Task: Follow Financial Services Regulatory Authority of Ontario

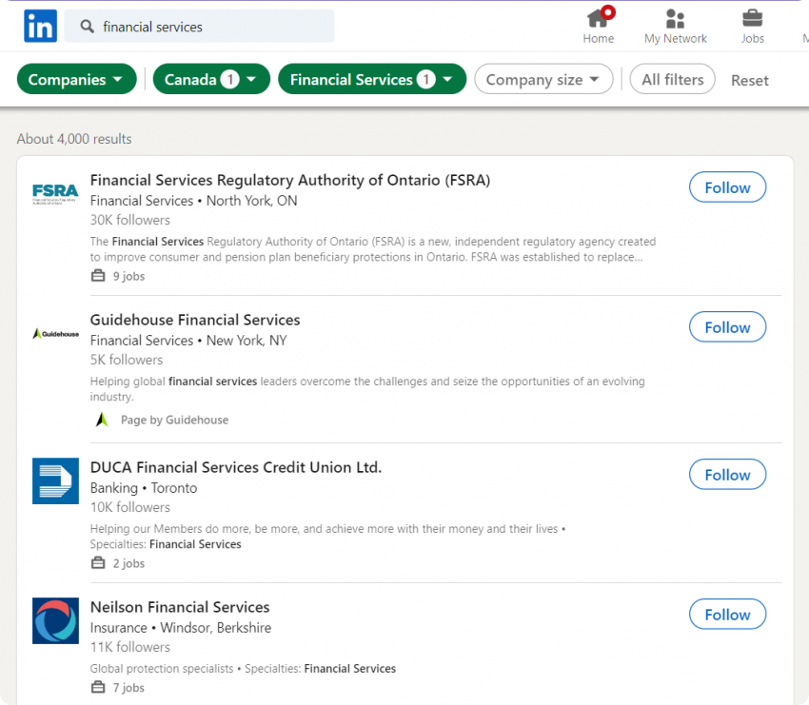Action: coord(727,187)
